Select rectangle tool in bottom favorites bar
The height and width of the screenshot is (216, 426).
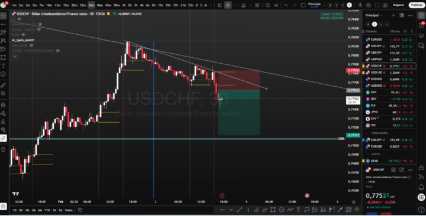[273, 210]
